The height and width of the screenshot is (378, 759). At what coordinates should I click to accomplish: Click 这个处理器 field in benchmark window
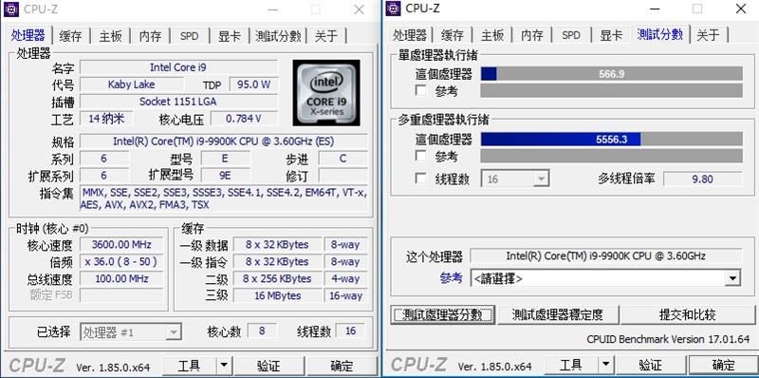click(605, 255)
